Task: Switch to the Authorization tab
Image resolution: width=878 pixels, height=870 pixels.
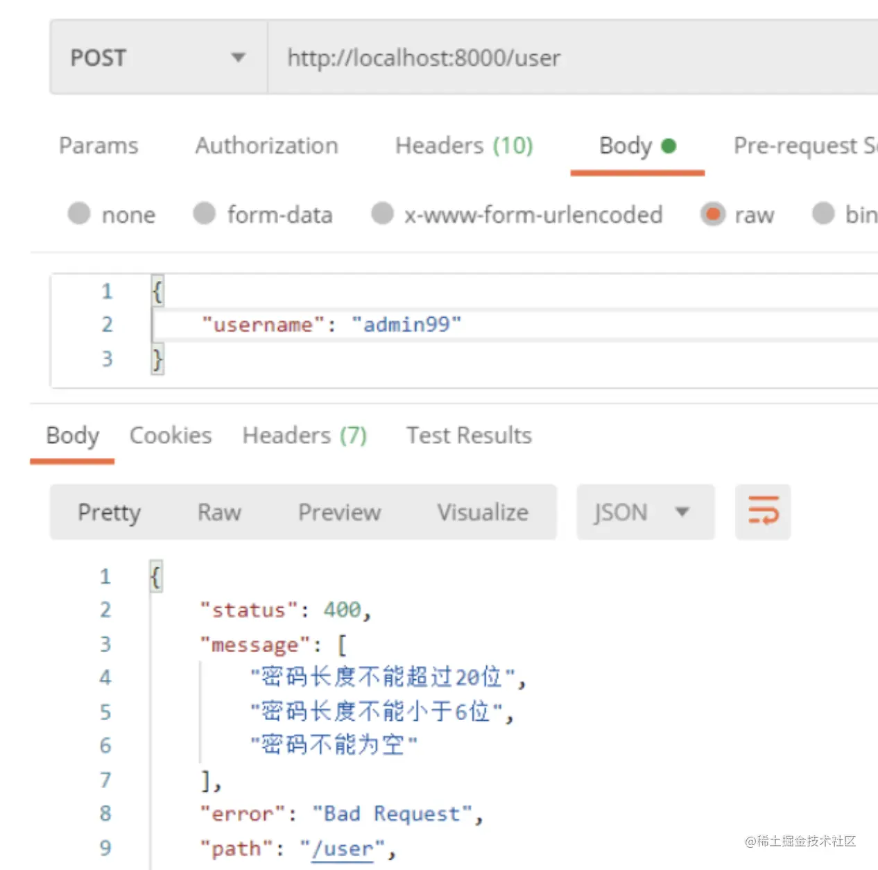Action: pyautogui.click(x=267, y=146)
